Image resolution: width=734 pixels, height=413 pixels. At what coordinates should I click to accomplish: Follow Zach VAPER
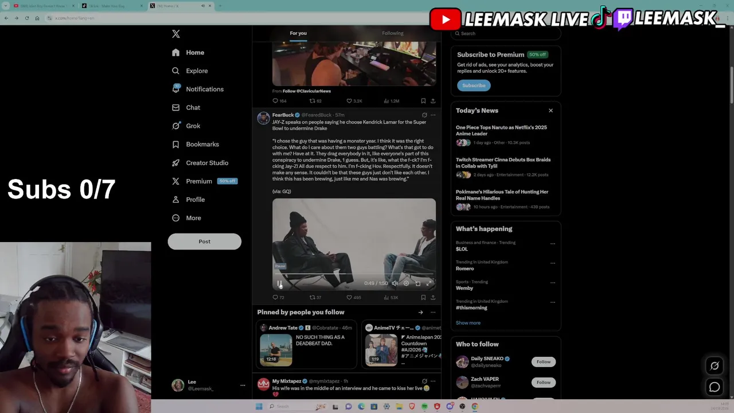click(x=544, y=382)
